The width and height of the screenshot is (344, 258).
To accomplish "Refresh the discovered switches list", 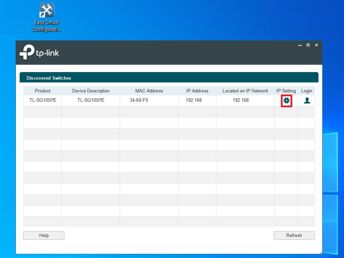I will tap(294, 235).
